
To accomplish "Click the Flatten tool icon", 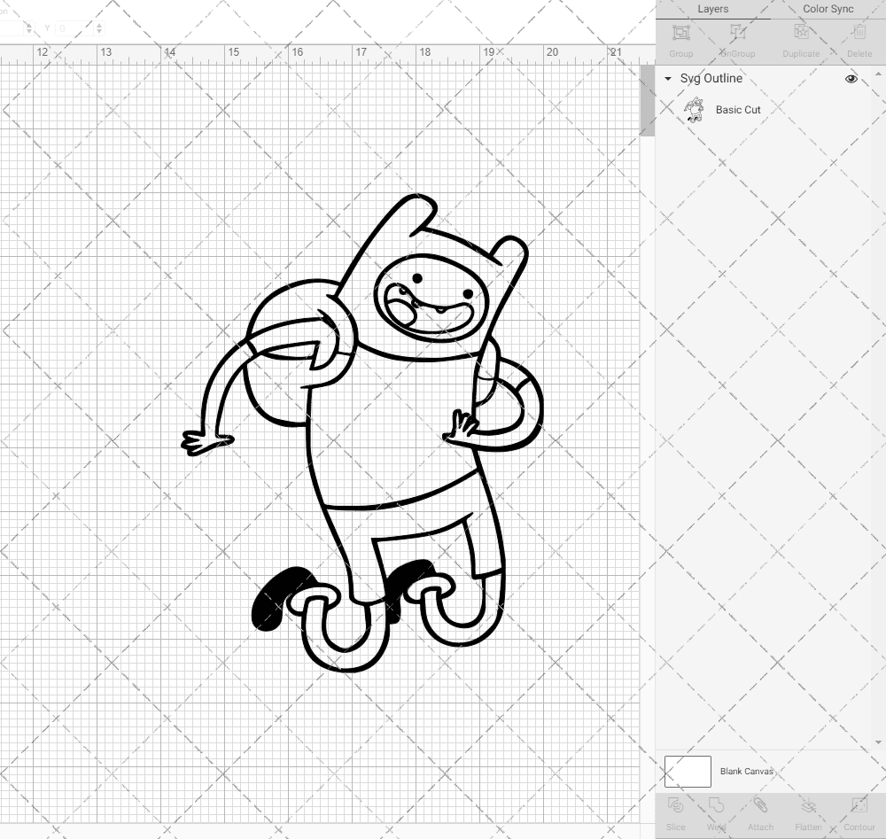I will pyautogui.click(x=807, y=811).
